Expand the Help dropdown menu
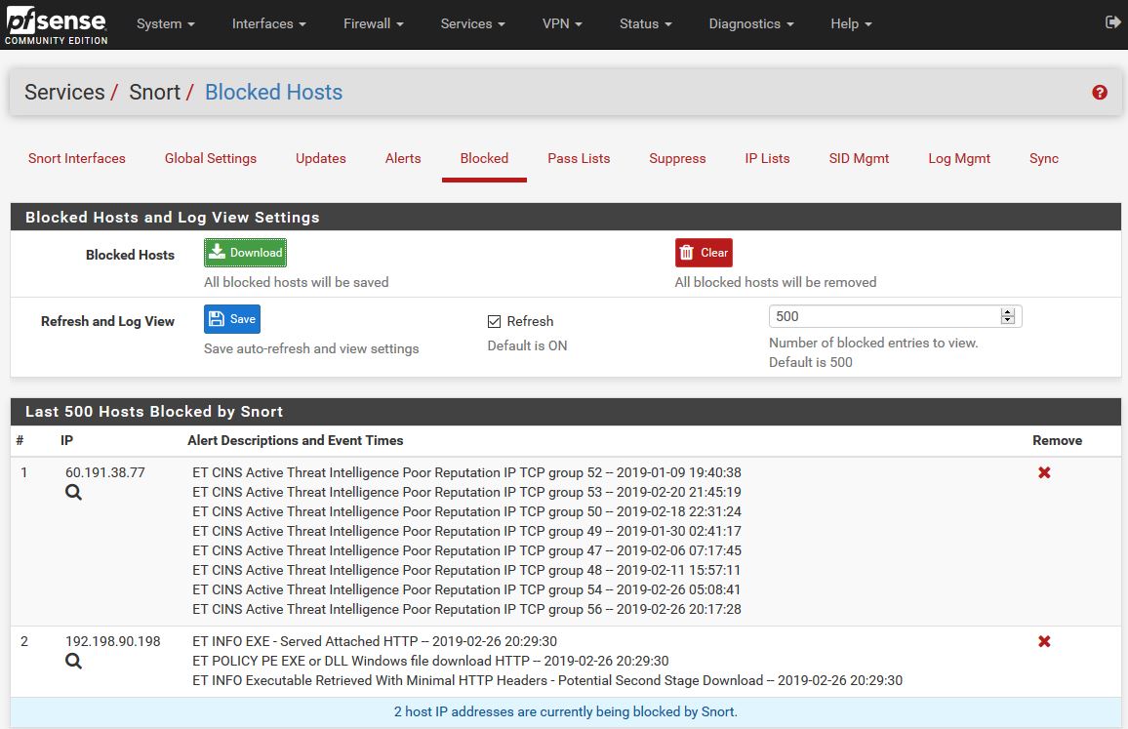Screen dimensions: 1128x729 pyautogui.click(x=851, y=23)
